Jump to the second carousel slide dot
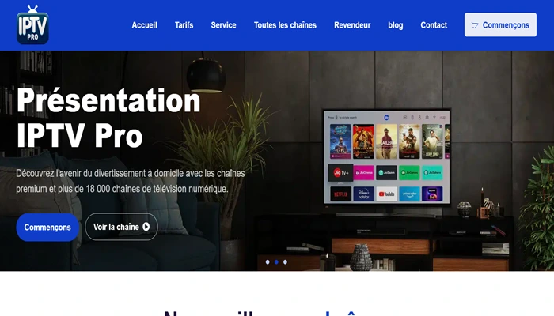The image size is (554, 316). (x=276, y=261)
